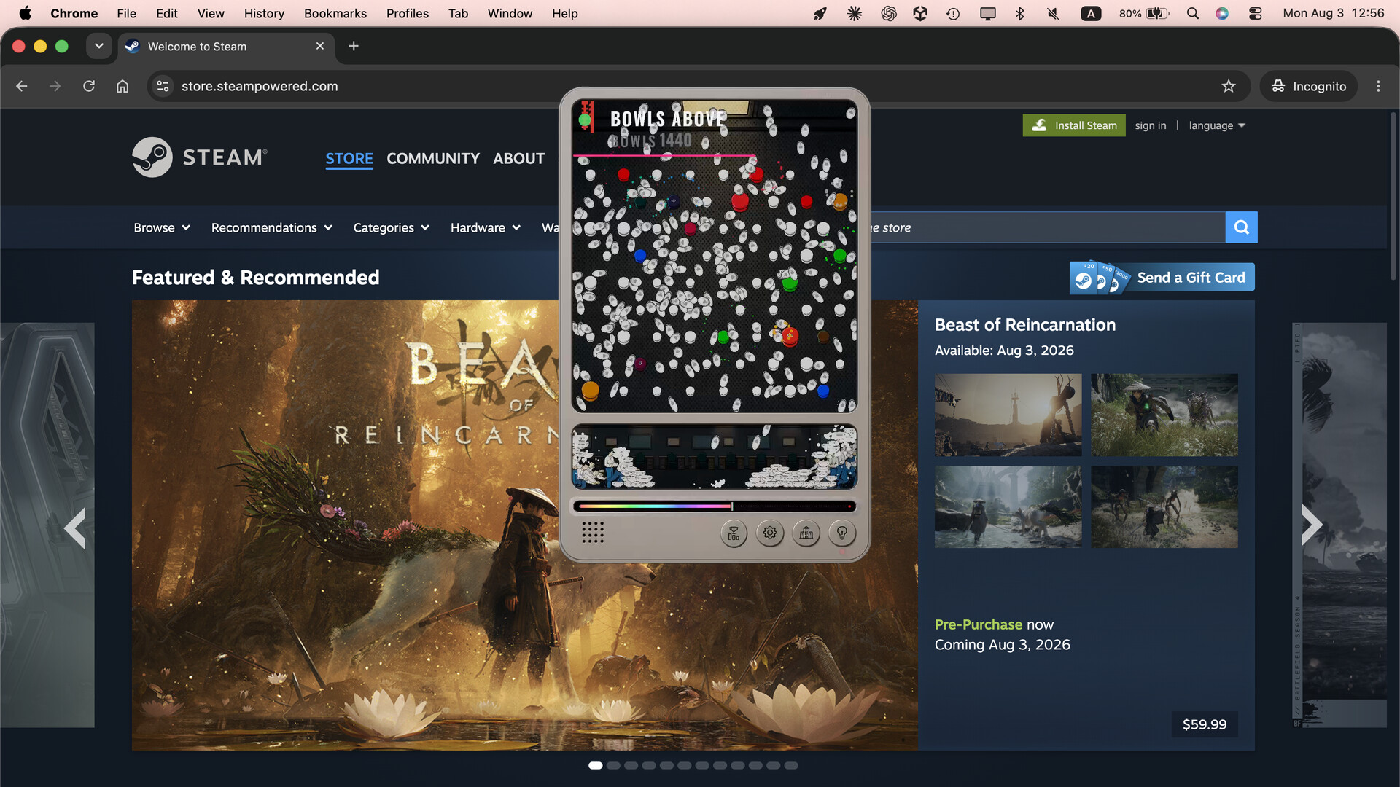Viewport: 1400px width, 787px height.
Task: Open the grassy field warrior screenshot thumbnail
Action: pos(1164,415)
